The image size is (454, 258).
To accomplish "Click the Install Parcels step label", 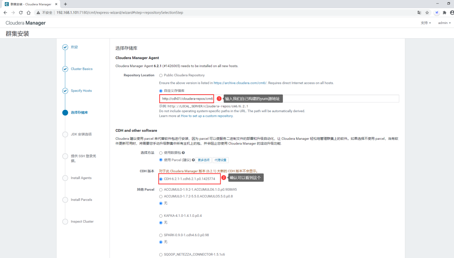I will pos(81,200).
